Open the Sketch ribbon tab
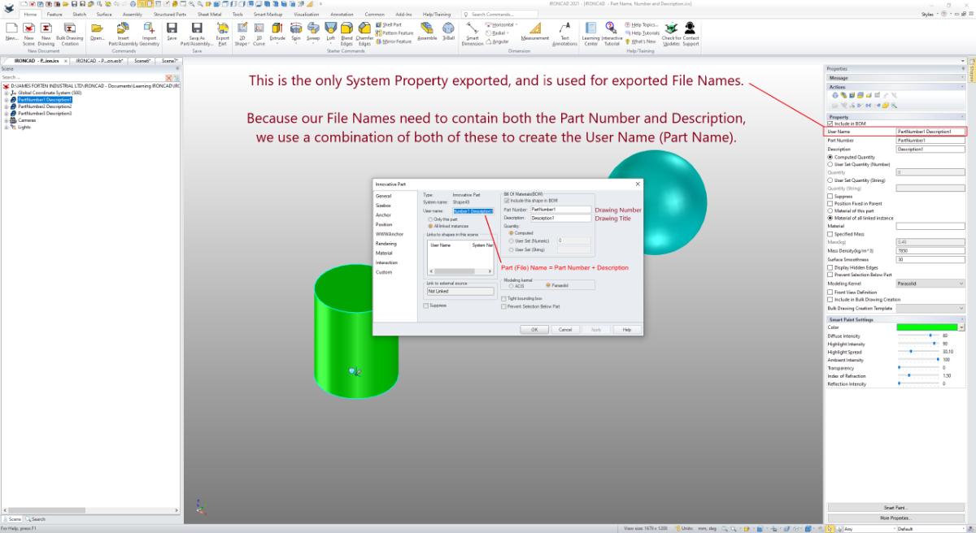 (79, 15)
